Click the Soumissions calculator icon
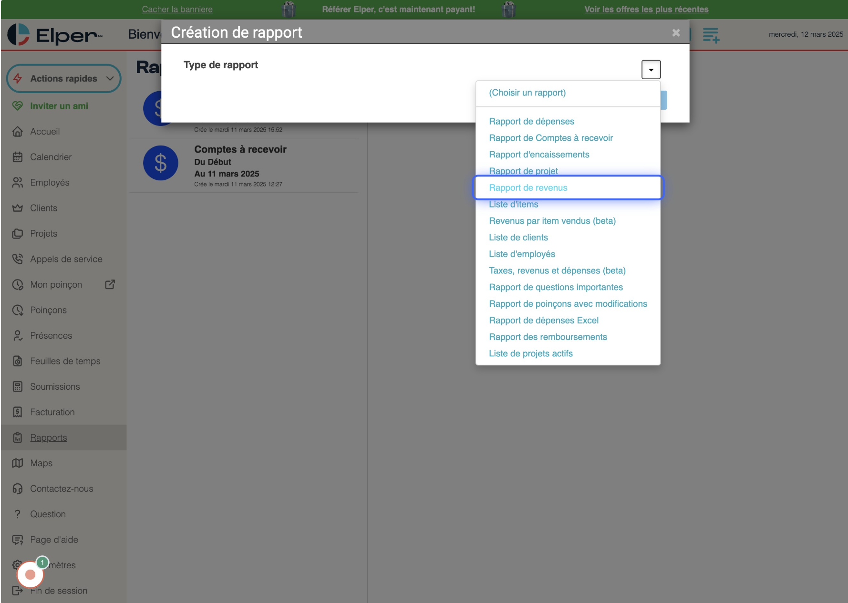The height and width of the screenshot is (603, 848). coord(18,386)
